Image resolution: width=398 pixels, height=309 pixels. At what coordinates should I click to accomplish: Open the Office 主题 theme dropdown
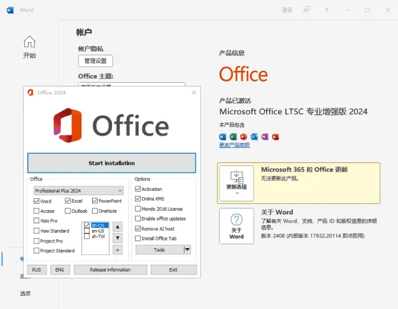[x=131, y=85]
